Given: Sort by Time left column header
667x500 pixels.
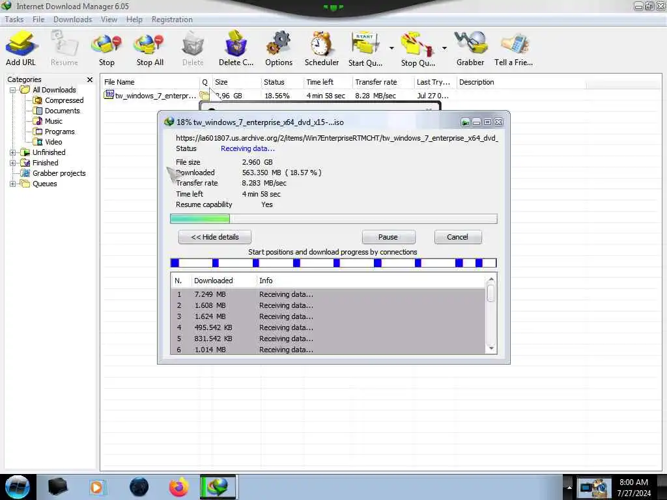Looking at the screenshot, I should coord(328,82).
